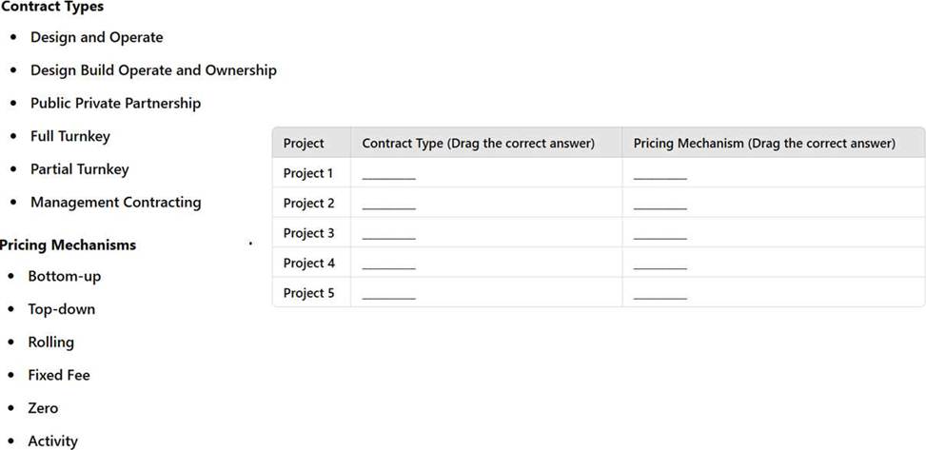Click the Rolling pricing option
Screen dimensions: 926x450
click(x=50, y=342)
